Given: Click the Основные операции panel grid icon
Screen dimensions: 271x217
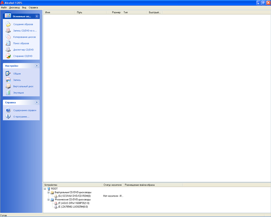Looking at the screenshot, I should (x=8, y=16).
